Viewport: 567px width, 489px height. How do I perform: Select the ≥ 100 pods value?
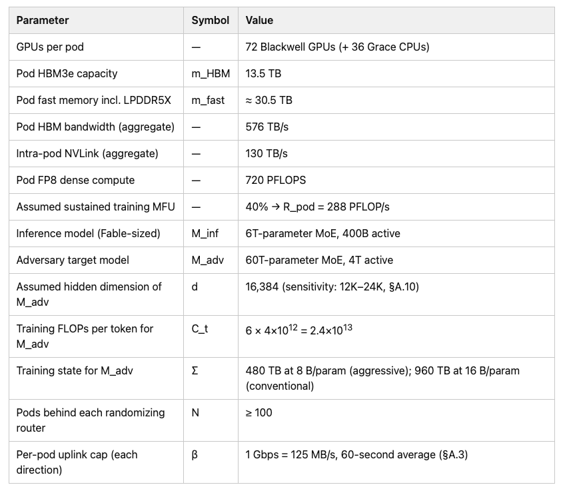click(x=259, y=412)
